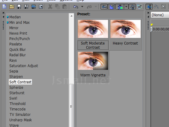Toggle Lock Envelopes to Events button
169x127 pixels.
(x=132, y=7)
